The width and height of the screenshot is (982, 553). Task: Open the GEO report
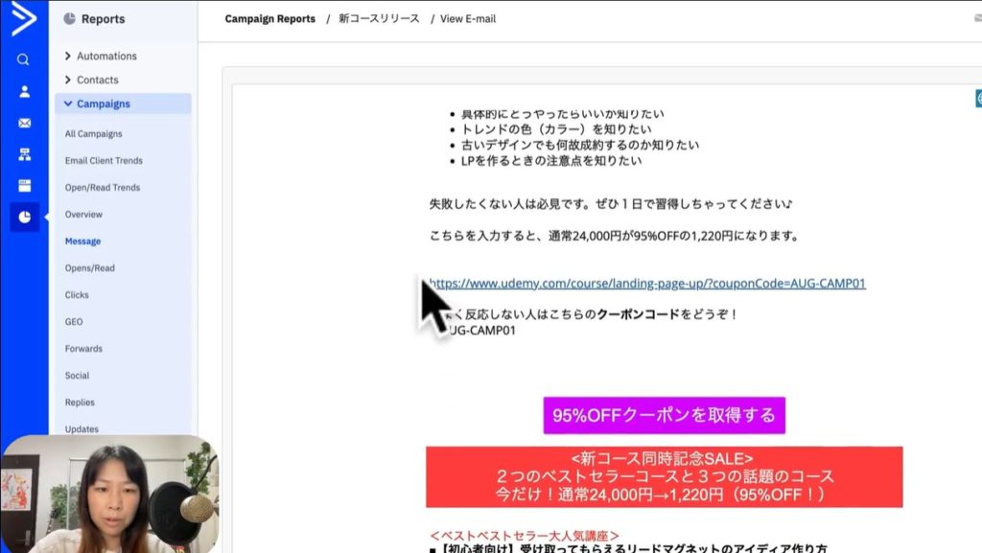(x=74, y=322)
